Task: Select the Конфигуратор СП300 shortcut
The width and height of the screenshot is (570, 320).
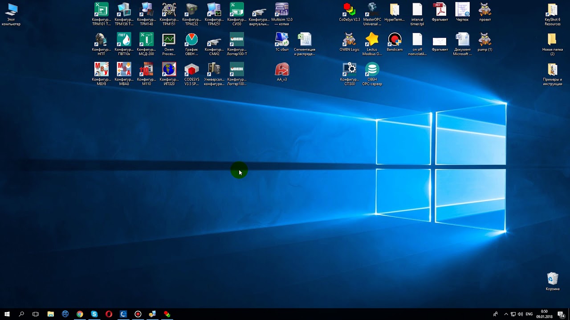Action: [x=350, y=74]
